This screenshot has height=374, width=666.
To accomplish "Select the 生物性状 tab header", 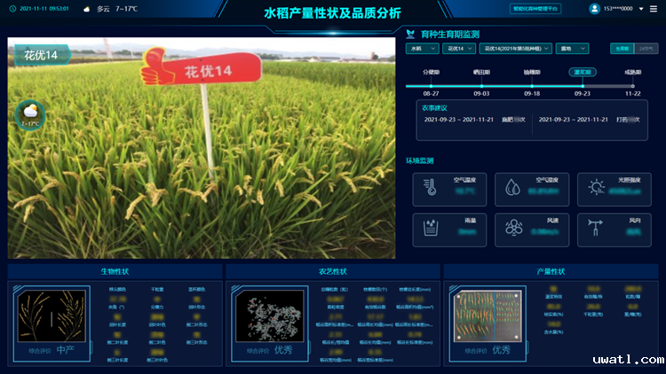I will (115, 271).
